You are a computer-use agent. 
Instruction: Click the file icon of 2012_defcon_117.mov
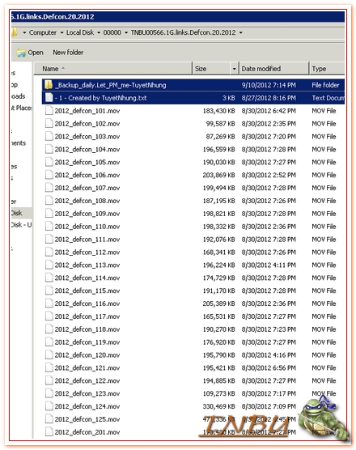(49, 316)
